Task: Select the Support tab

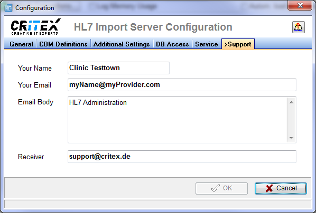Action: tap(238, 44)
